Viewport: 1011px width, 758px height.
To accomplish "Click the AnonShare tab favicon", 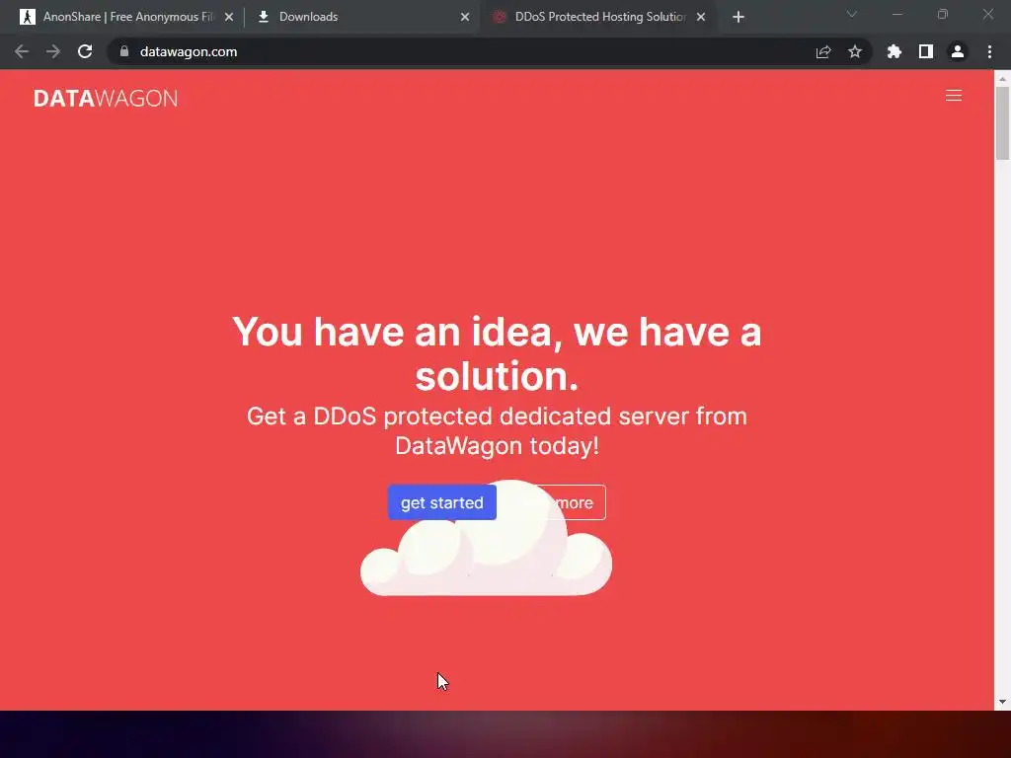I will tap(27, 17).
